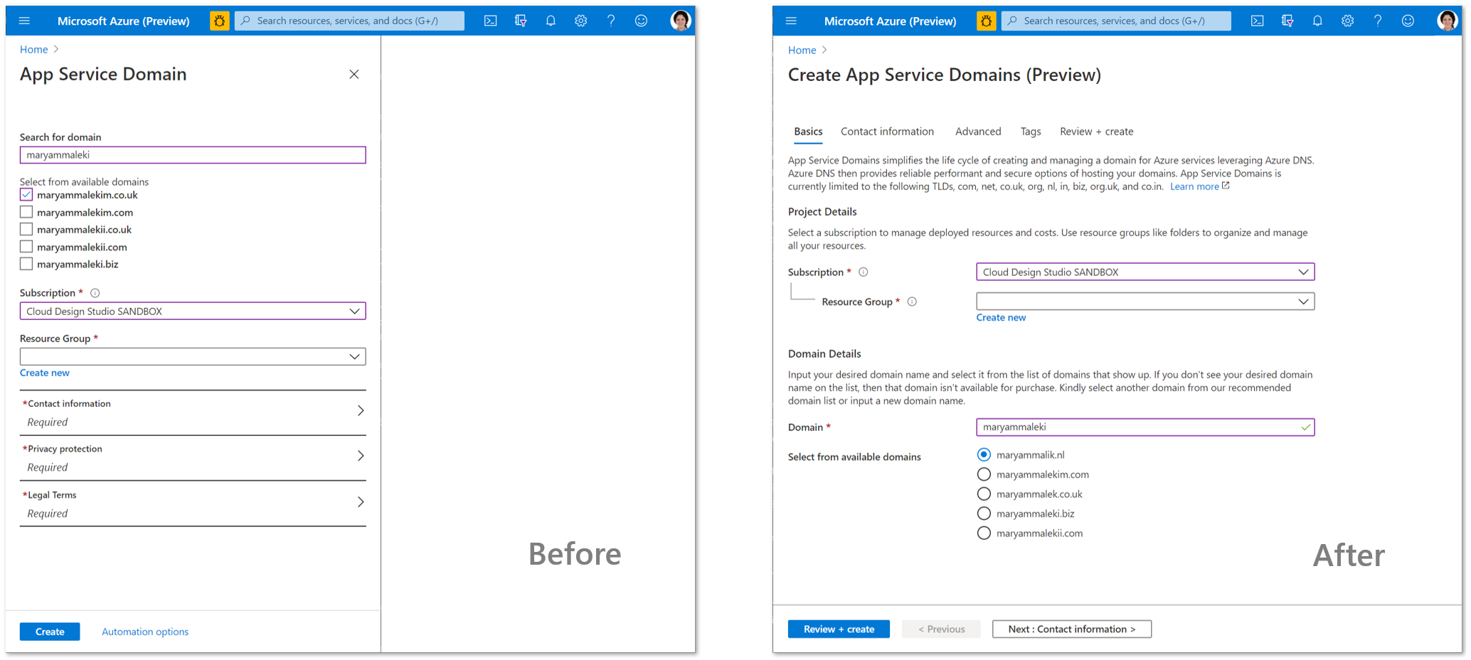Expand Contact information section in Before window
This screenshot has width=1471, height=660.
click(x=193, y=412)
